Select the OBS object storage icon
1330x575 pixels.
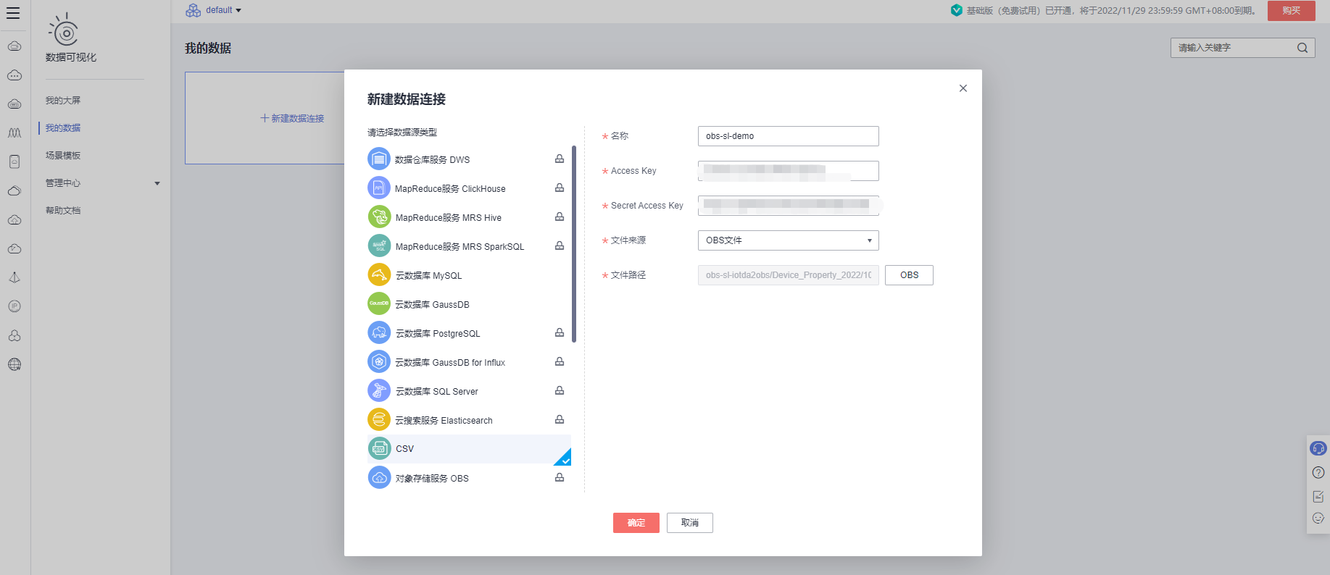[379, 477]
